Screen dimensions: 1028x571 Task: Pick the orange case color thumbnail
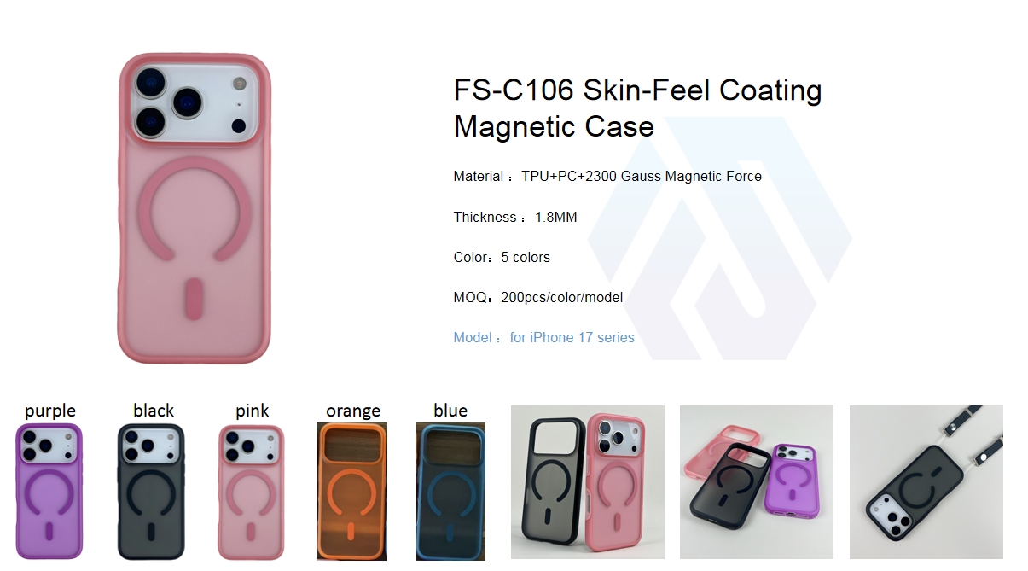point(351,492)
